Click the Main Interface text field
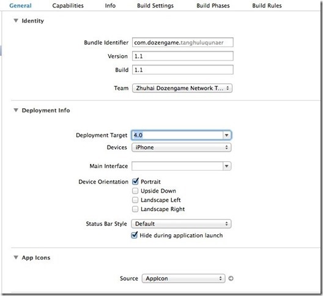Viewport: 323px width, 296px height. point(177,166)
